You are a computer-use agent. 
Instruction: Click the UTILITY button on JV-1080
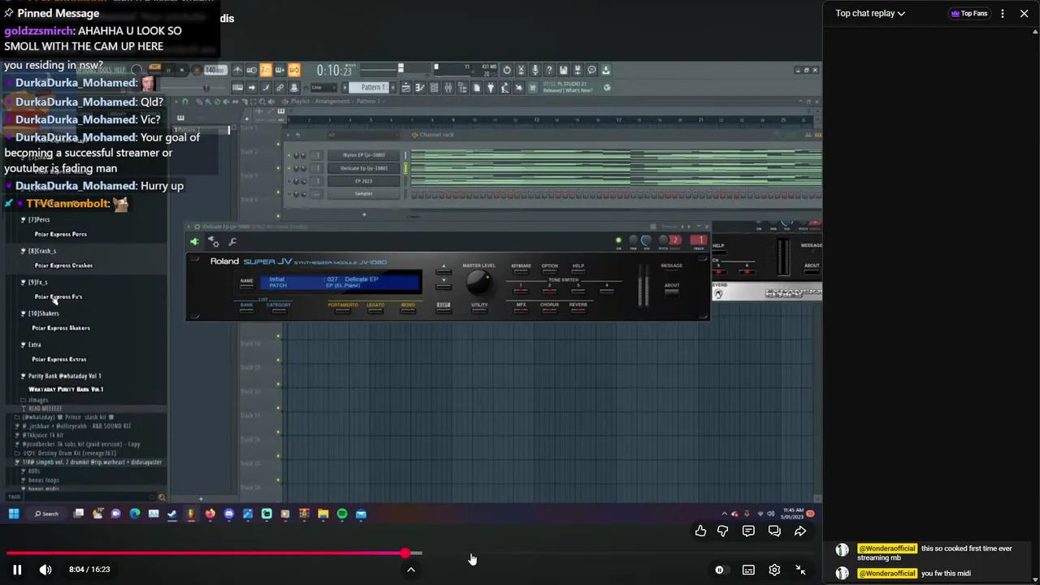click(x=479, y=312)
